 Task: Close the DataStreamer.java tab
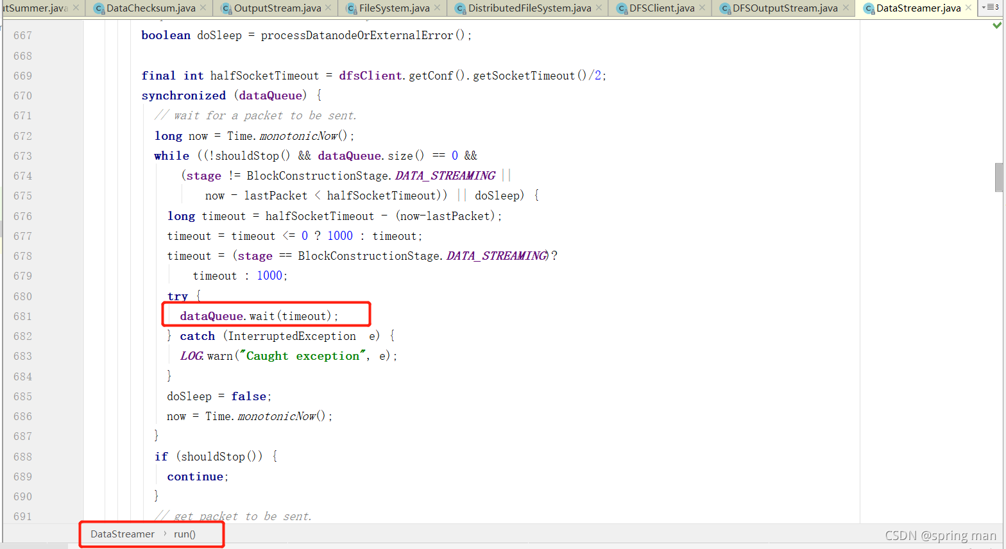[x=969, y=8]
